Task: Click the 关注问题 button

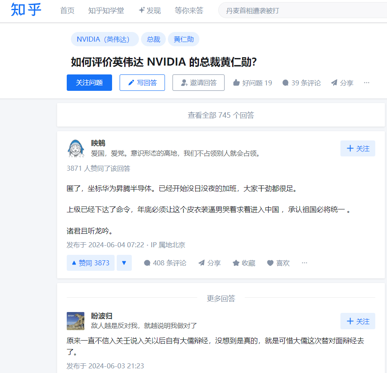Action: pyautogui.click(x=89, y=82)
